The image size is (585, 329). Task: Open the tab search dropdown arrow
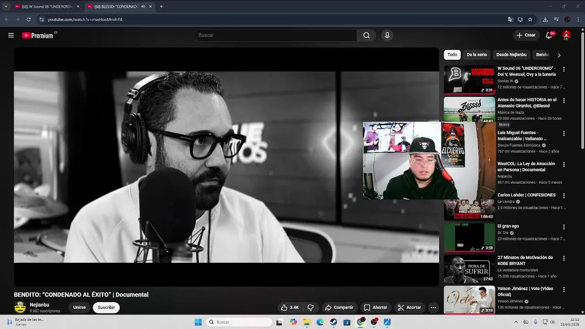5,6
